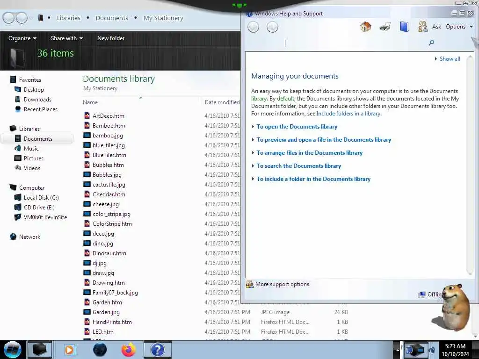Select the file Family07_back.jpg

(x=115, y=293)
